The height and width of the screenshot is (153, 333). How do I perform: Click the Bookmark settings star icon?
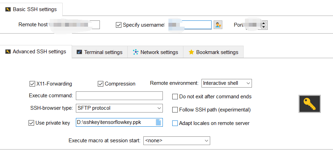click(191, 52)
